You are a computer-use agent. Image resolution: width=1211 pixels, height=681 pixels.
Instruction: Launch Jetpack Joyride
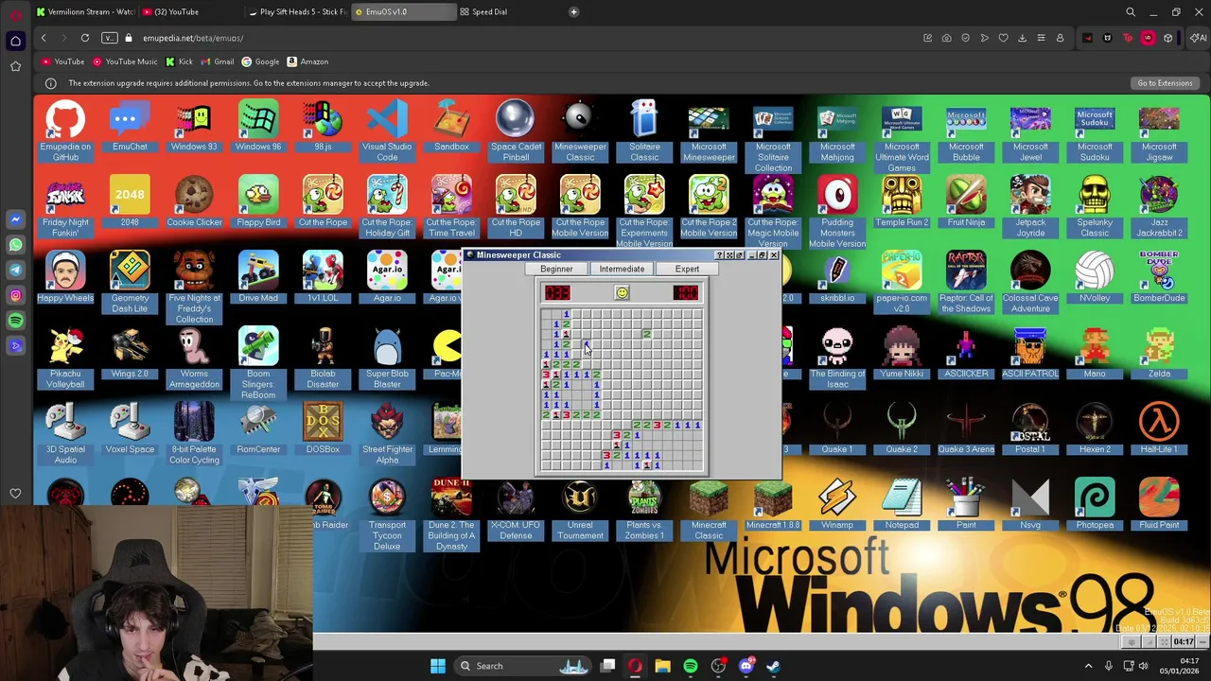click(1030, 206)
